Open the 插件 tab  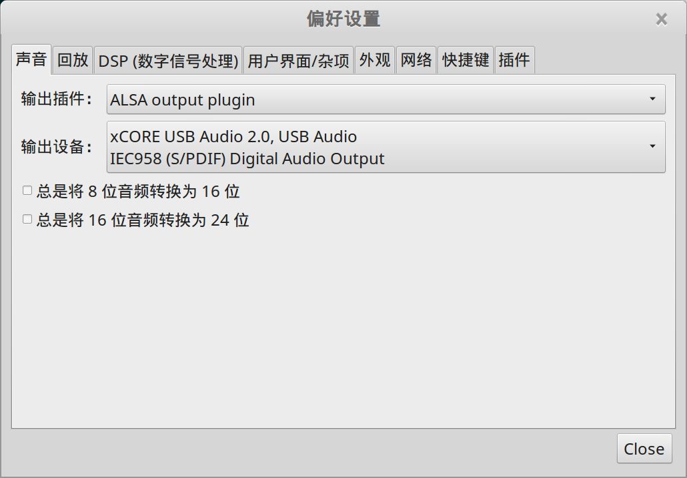514,60
